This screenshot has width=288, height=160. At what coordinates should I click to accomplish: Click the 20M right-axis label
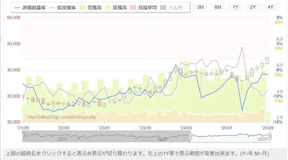278,75
